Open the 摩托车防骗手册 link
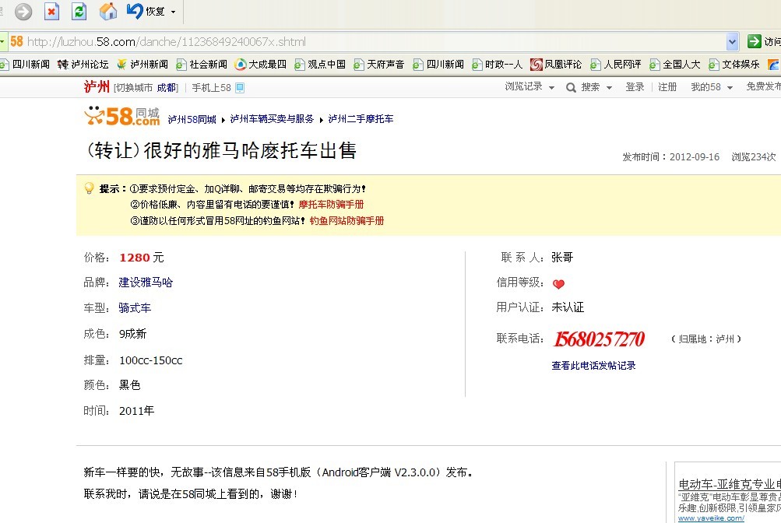This screenshot has width=781, height=523. [331, 205]
